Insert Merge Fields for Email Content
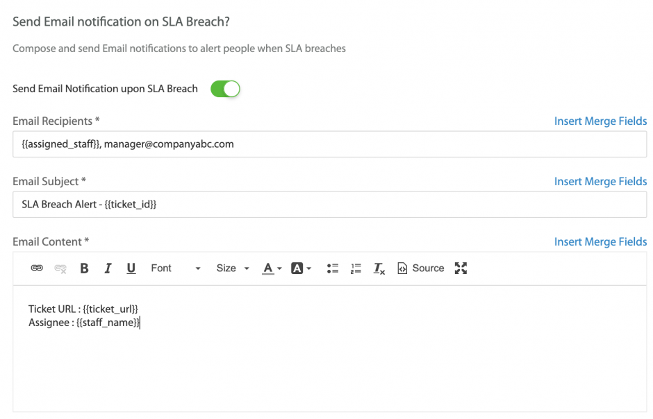This screenshot has width=653, height=419. pos(600,242)
